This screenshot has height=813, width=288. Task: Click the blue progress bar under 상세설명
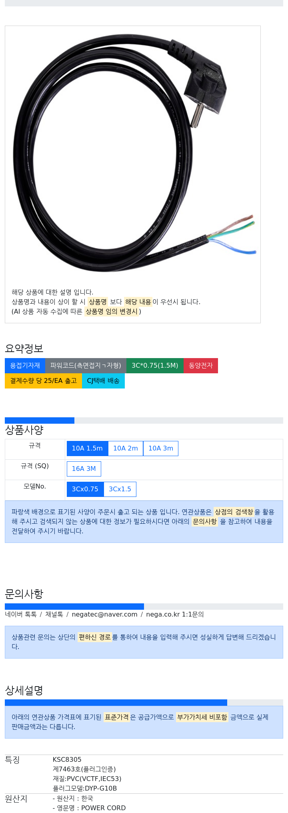pos(116,703)
